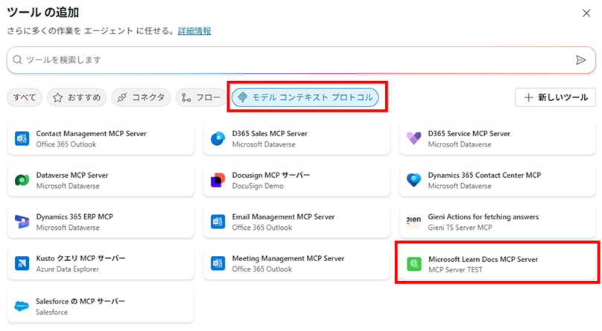Click the Salesforce cloud icon

pyautogui.click(x=22, y=306)
